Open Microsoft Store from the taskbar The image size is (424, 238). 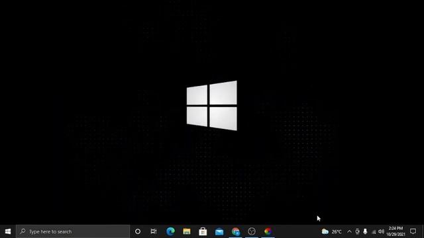click(203, 231)
